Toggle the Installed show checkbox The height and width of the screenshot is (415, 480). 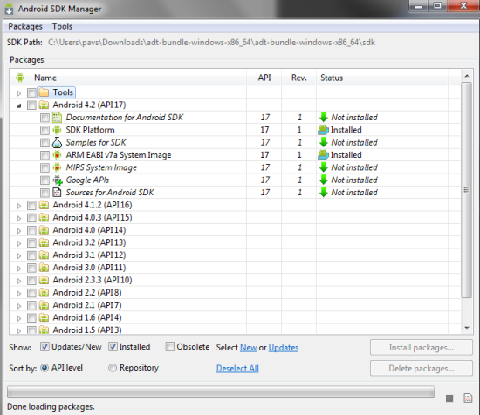pyautogui.click(x=113, y=347)
